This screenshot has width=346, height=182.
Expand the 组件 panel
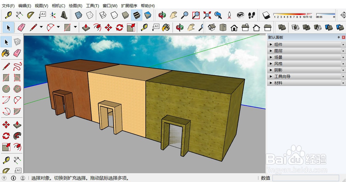tap(304, 44)
